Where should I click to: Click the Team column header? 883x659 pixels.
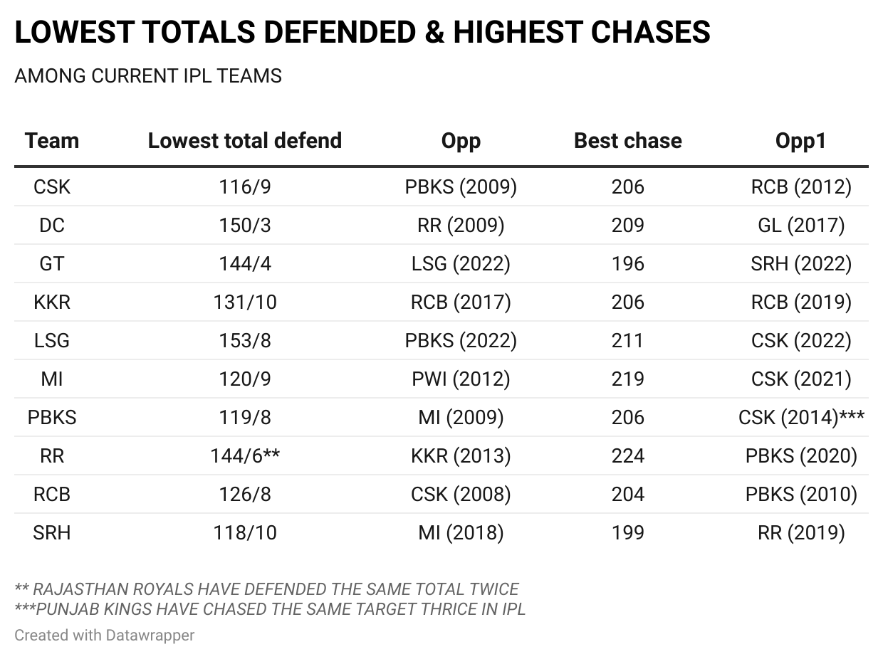point(52,141)
